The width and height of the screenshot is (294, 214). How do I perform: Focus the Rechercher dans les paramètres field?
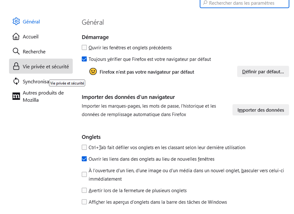(246, 3)
